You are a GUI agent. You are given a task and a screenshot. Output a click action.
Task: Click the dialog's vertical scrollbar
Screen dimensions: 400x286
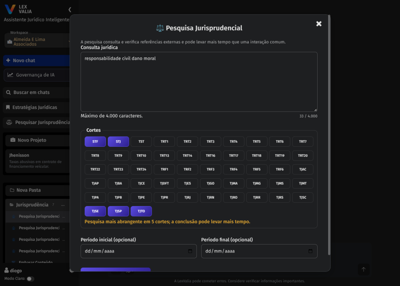click(329, 135)
